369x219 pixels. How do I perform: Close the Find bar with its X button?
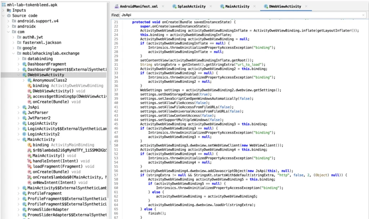click(x=363, y=15)
